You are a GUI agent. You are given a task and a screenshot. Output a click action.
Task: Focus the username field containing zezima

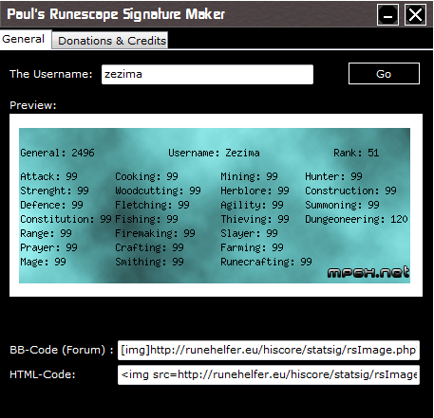207,75
